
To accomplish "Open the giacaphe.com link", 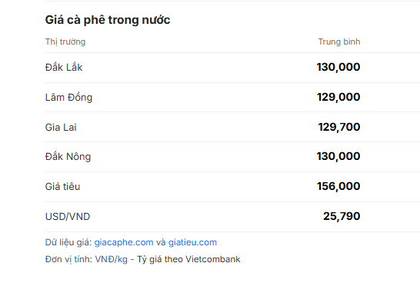I will click(124, 242).
